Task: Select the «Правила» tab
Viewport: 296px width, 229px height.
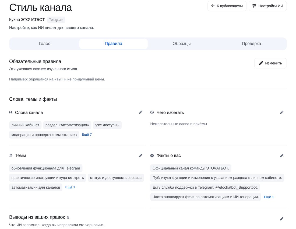Action: 114,44
